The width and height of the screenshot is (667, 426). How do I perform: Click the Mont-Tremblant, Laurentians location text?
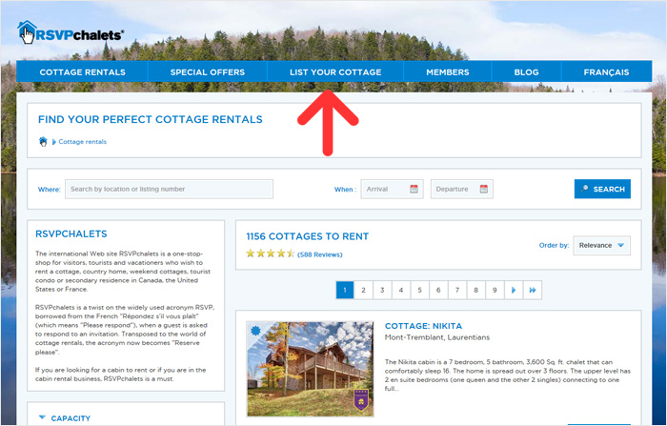[436, 337]
